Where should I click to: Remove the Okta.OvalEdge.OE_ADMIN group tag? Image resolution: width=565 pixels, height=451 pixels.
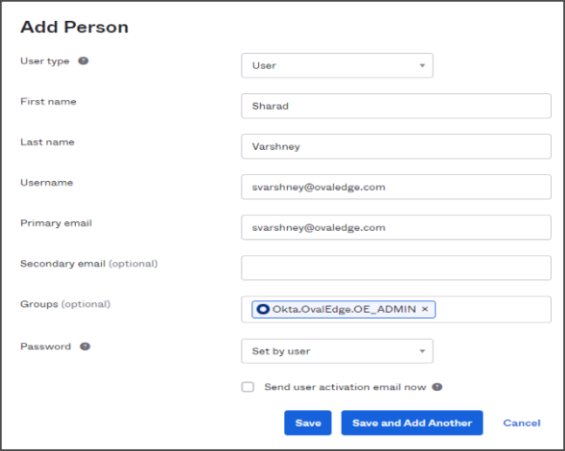425,309
